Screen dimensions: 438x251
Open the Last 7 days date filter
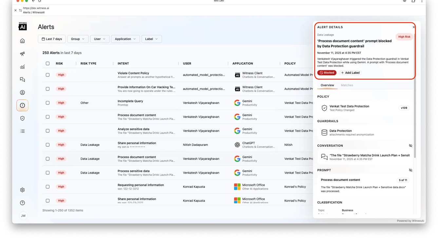[x=52, y=39]
